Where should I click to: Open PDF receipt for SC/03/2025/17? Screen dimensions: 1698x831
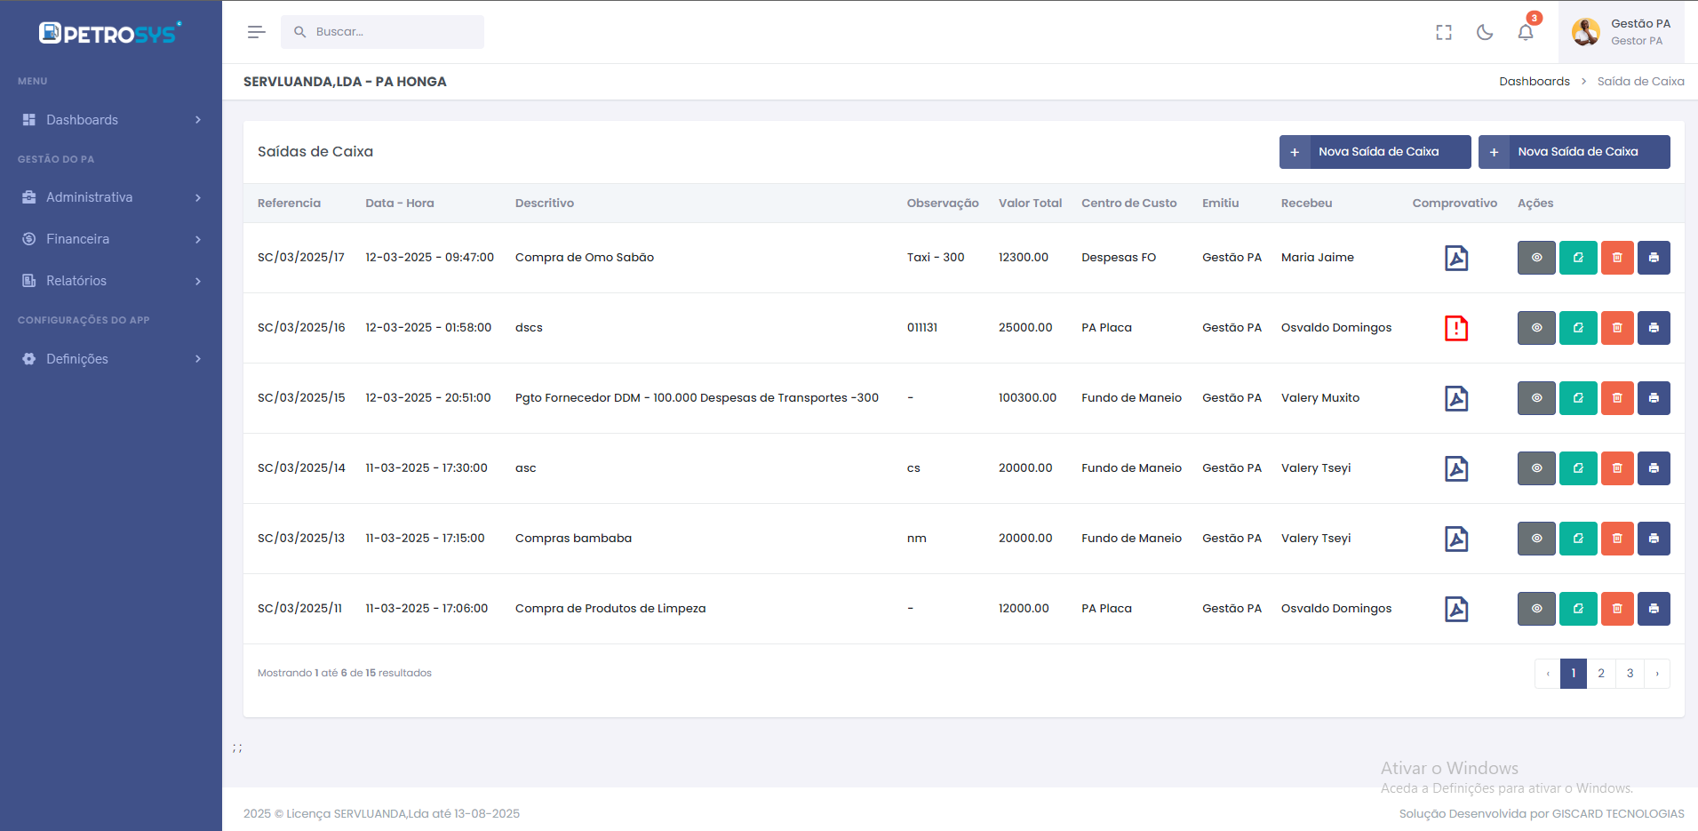(1455, 258)
